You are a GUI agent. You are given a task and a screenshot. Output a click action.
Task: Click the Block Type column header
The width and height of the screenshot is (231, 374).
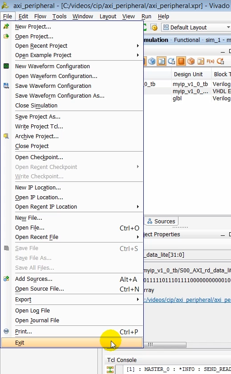(x=223, y=74)
